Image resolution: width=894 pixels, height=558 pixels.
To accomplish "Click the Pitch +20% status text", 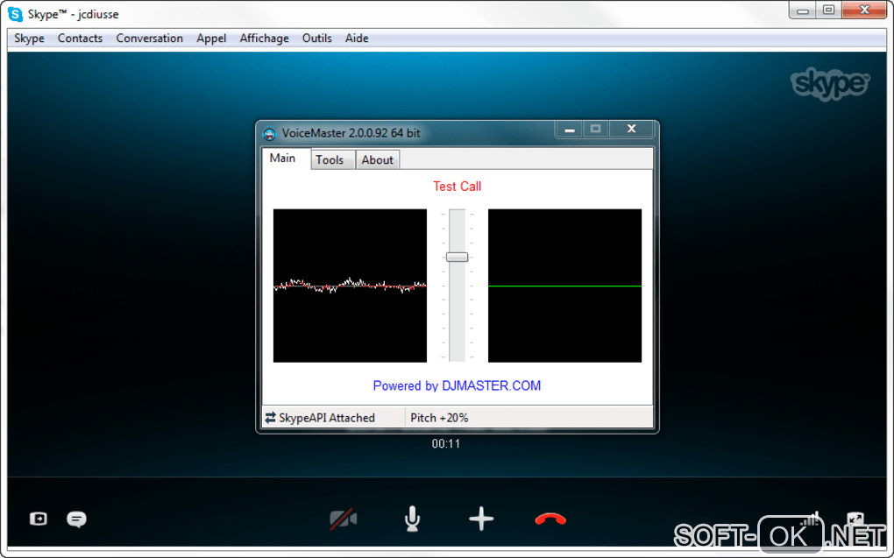I will point(439,418).
